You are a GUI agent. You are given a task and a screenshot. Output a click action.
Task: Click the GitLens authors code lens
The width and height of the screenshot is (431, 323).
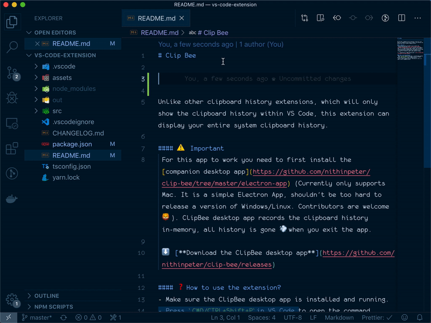point(221,44)
